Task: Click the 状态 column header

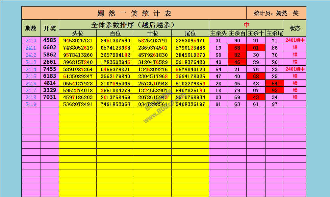Action: click(295, 28)
